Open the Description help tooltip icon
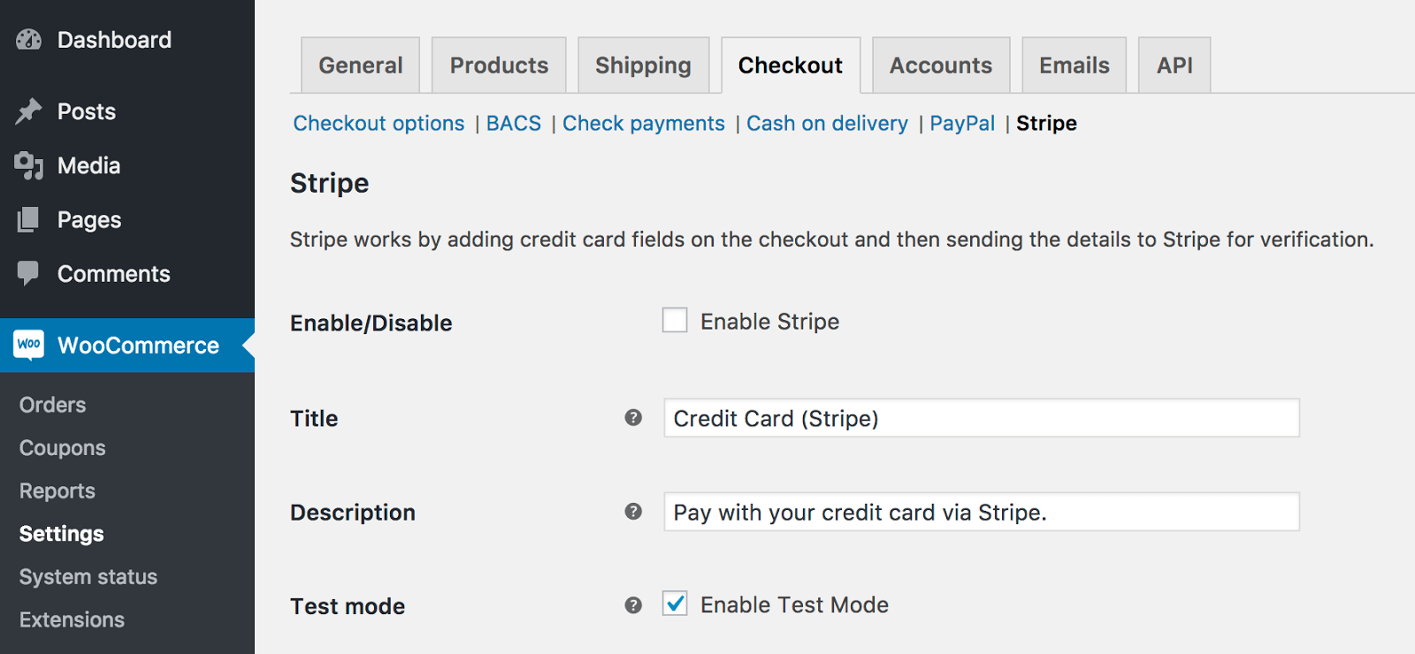 633,511
